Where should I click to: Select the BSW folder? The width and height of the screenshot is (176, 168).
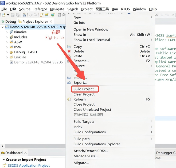click(x=18, y=47)
